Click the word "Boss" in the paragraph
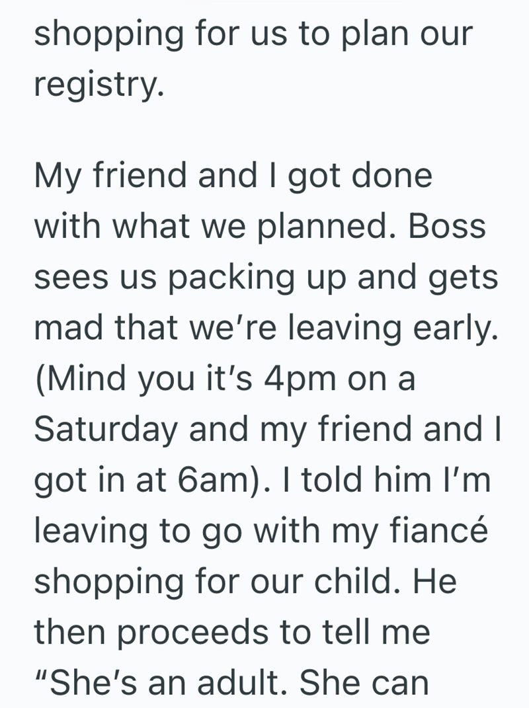Image resolution: width=529 pixels, height=708 pixels. click(446, 227)
